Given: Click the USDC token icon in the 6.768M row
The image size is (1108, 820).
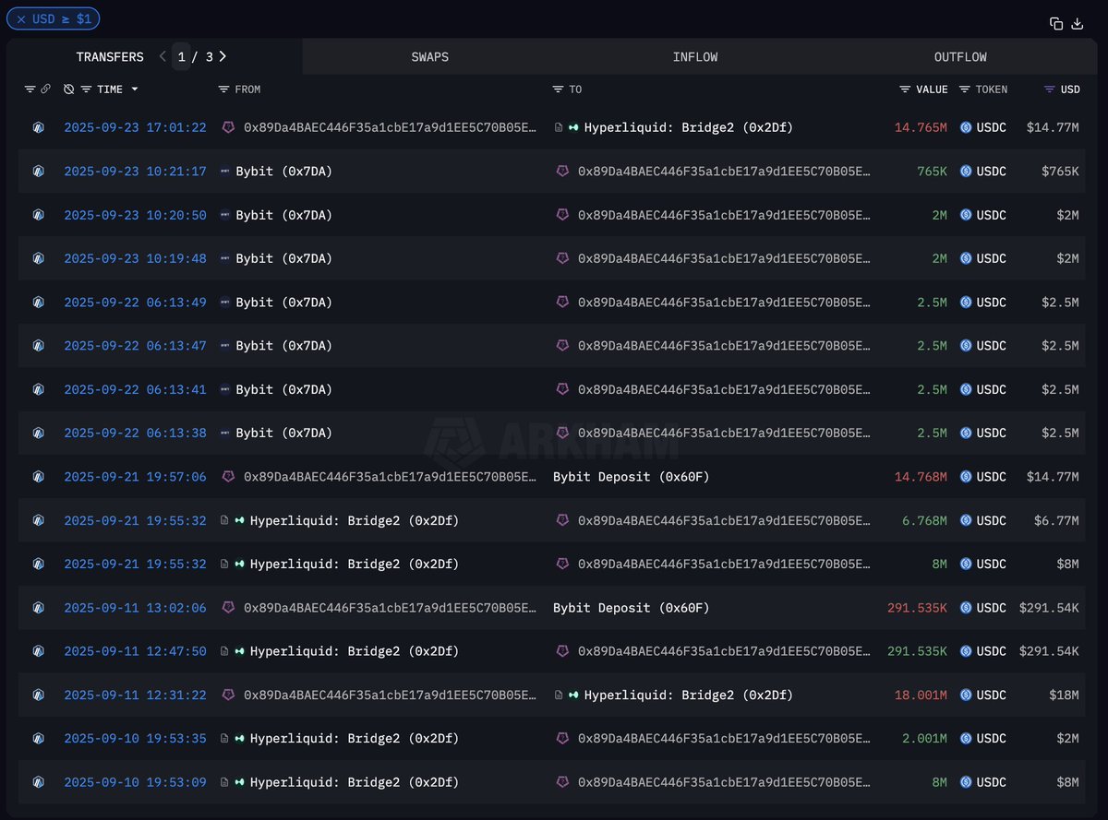Looking at the screenshot, I should point(967,520).
